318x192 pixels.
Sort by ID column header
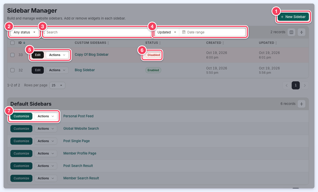point(22,43)
